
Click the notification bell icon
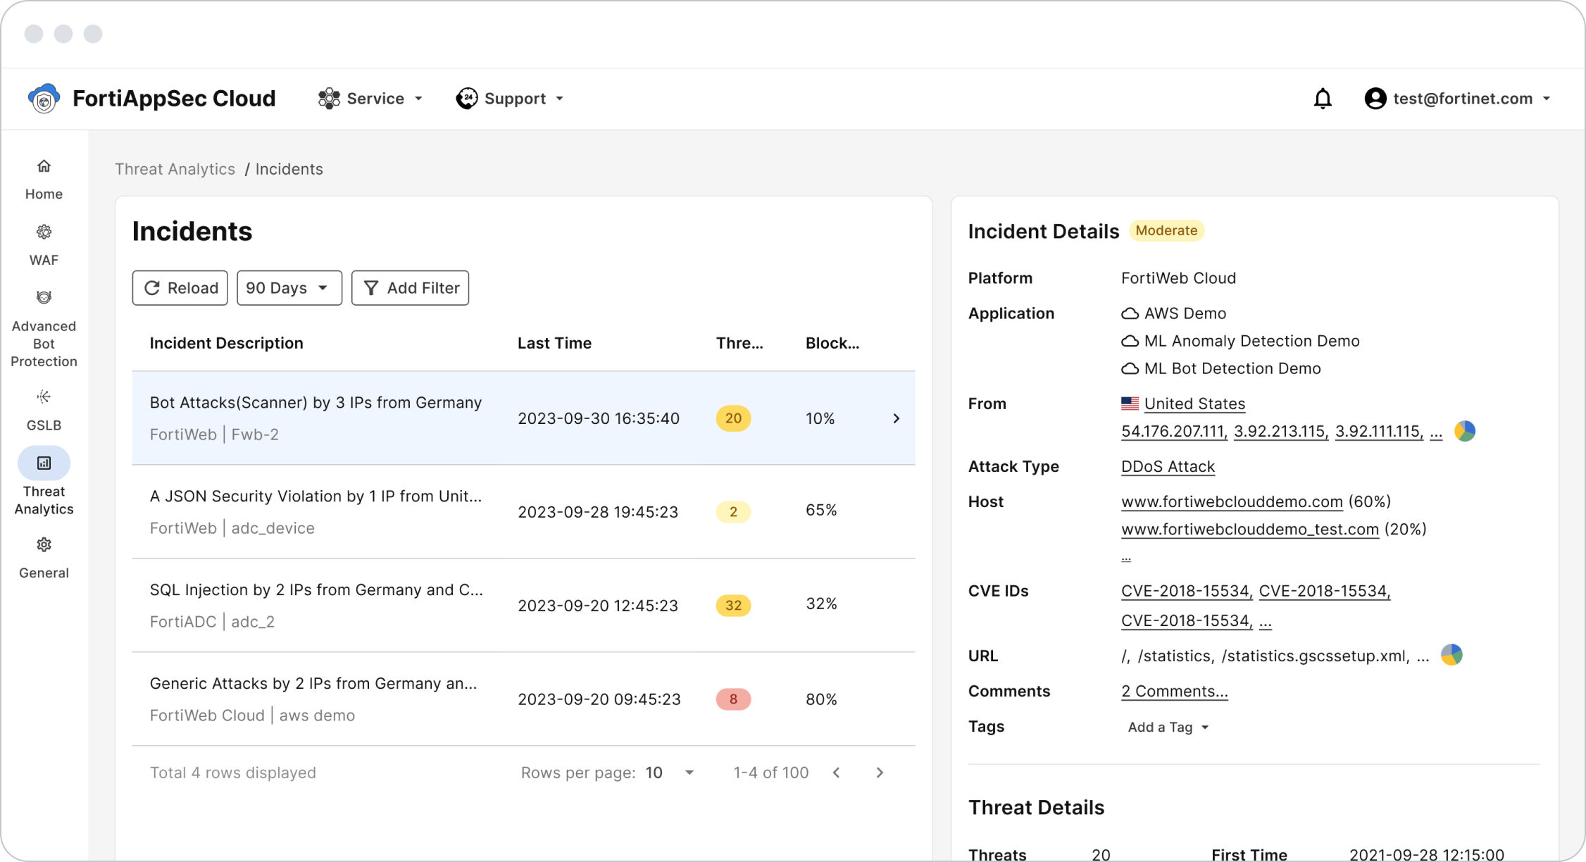point(1323,98)
